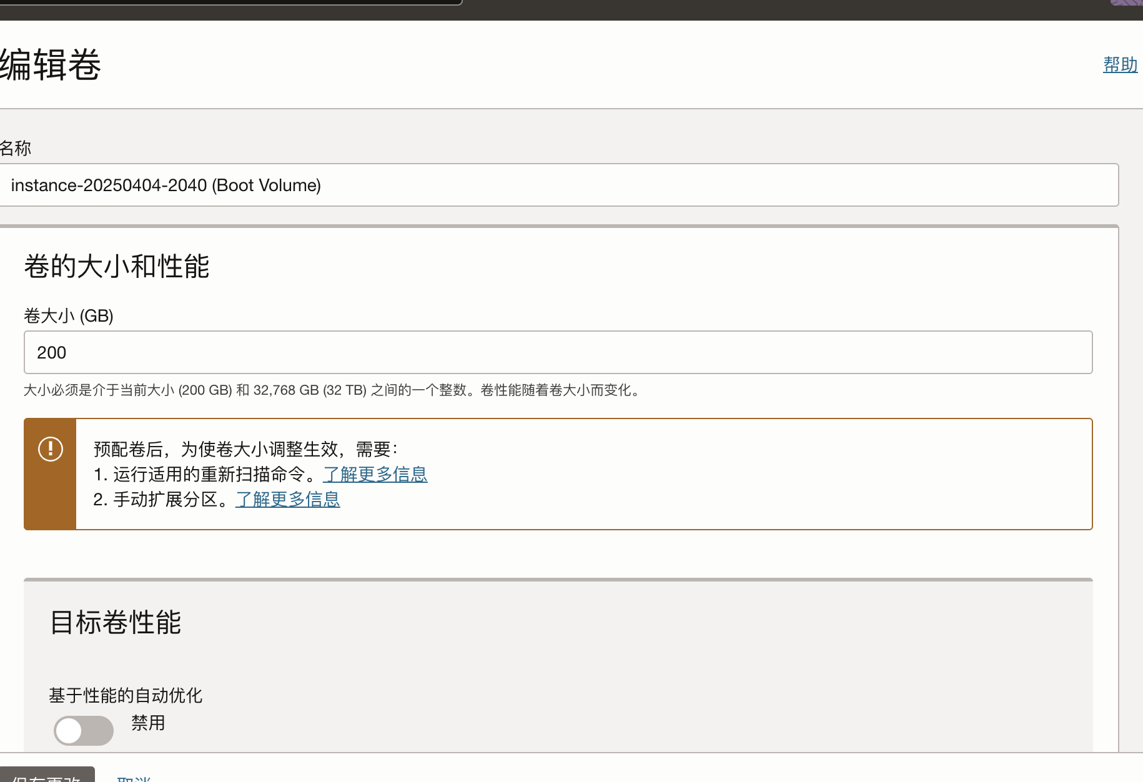The image size is (1143, 782).
Task: Click the 卷大小 (GB) field showing 200
Action: [x=558, y=353]
